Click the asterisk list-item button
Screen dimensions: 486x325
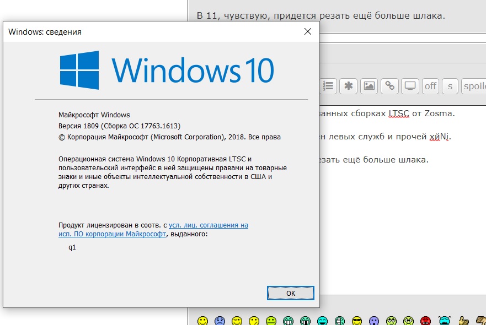(349, 86)
